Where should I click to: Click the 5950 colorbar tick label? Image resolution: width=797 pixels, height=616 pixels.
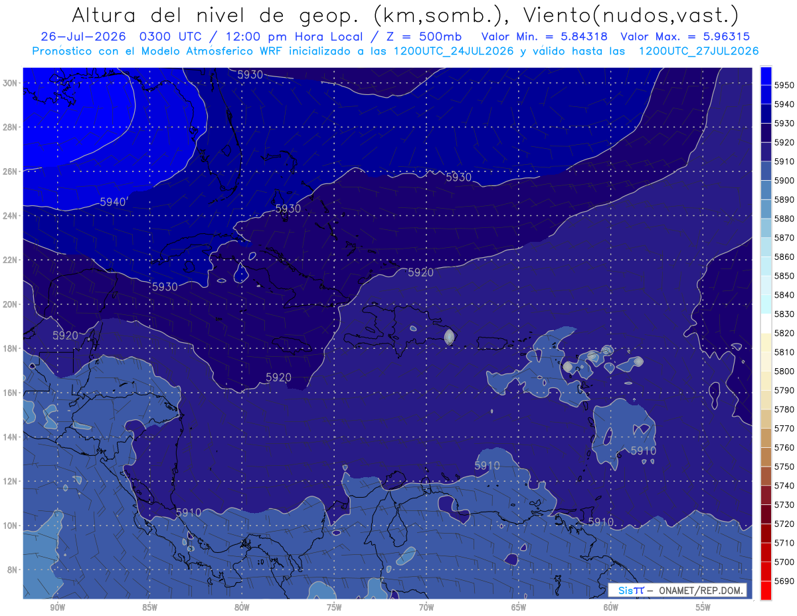point(784,85)
